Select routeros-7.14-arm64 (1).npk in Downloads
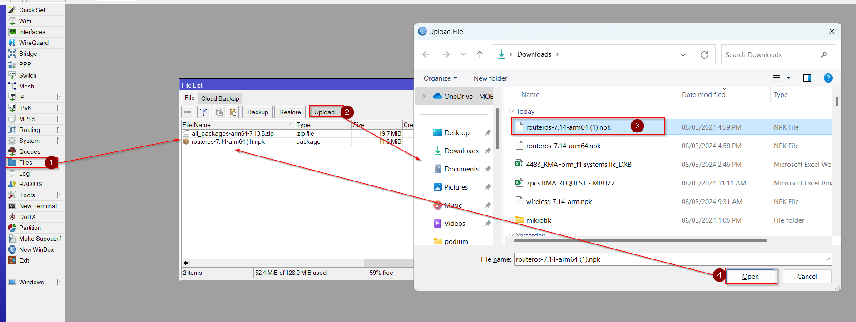 click(672, 127)
